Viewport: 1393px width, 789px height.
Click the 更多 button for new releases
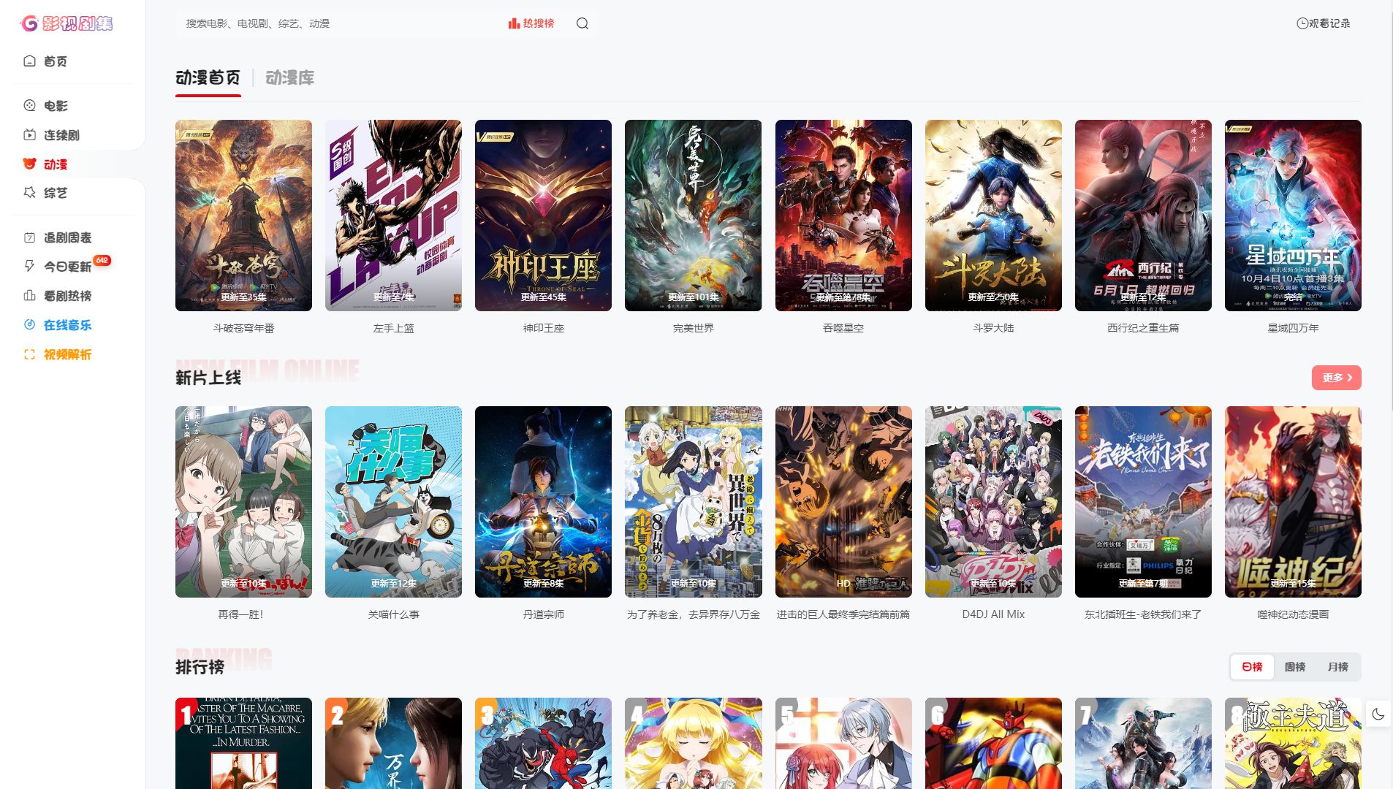1337,378
